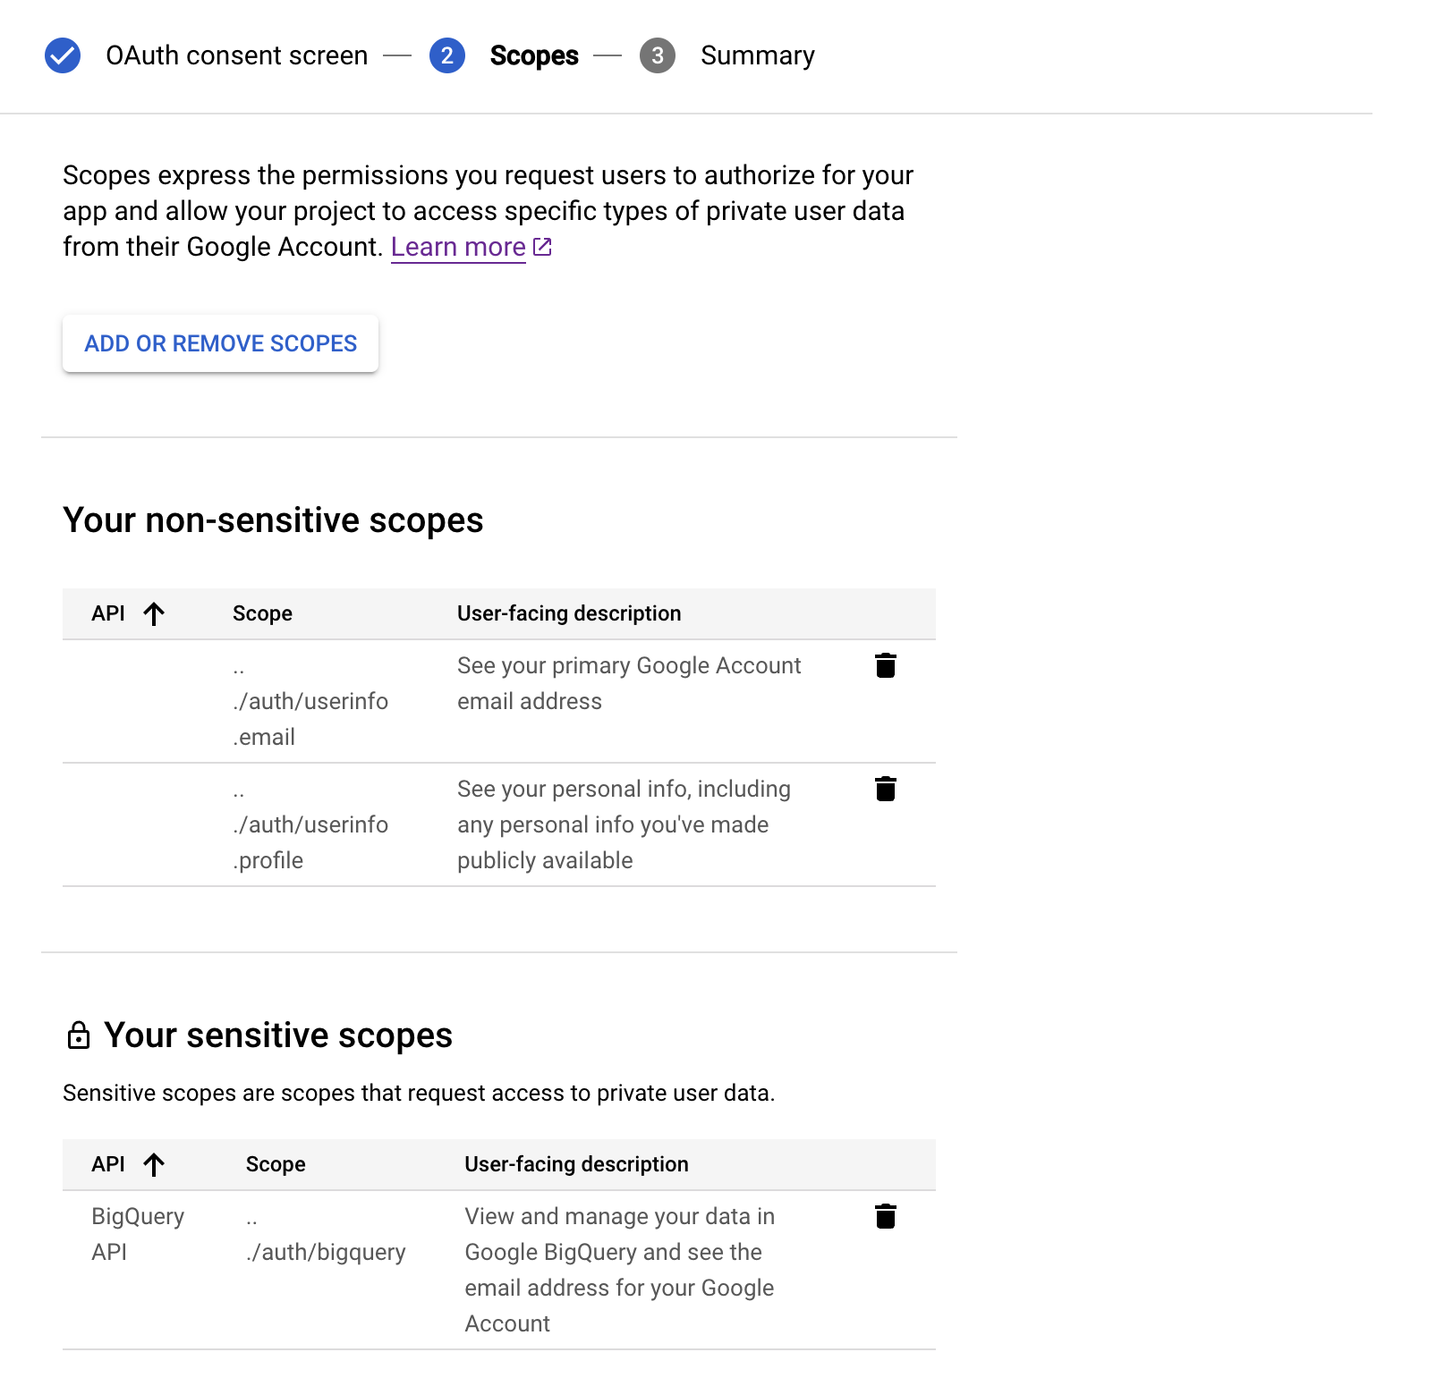The width and height of the screenshot is (1453, 1386).
Task: Click User-facing description header in sensitive table
Action: coord(576,1164)
